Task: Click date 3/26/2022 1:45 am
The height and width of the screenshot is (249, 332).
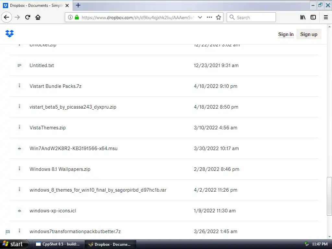Action: [x=216, y=231]
